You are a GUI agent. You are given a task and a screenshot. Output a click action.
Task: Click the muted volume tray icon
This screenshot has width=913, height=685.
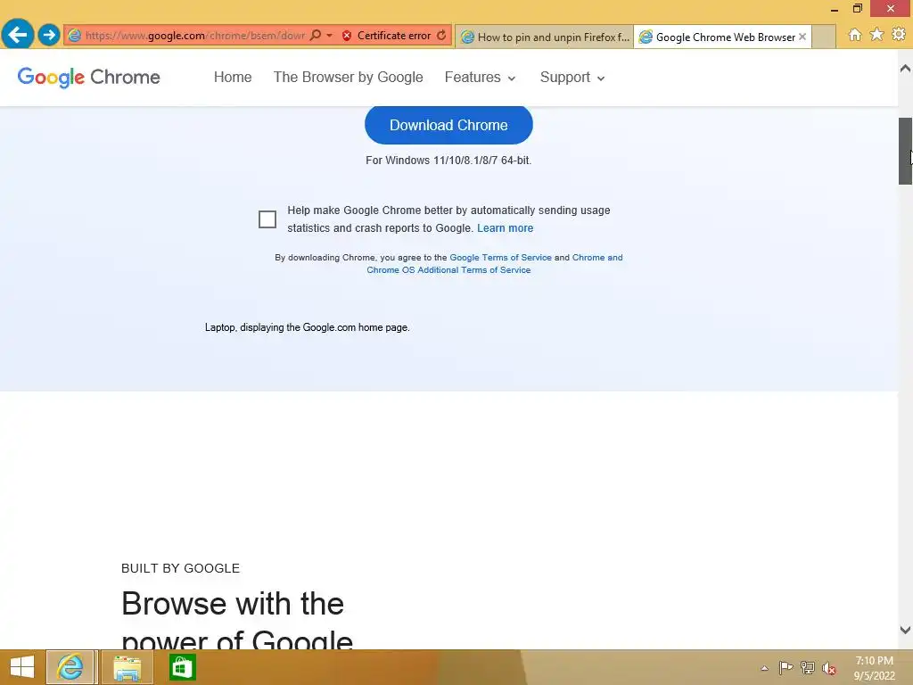coord(829,668)
